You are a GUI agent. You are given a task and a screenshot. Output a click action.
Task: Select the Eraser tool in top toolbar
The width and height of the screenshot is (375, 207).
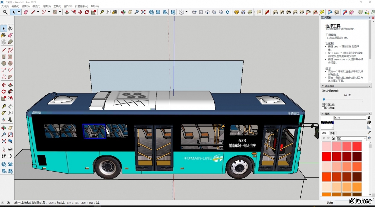(26, 12)
